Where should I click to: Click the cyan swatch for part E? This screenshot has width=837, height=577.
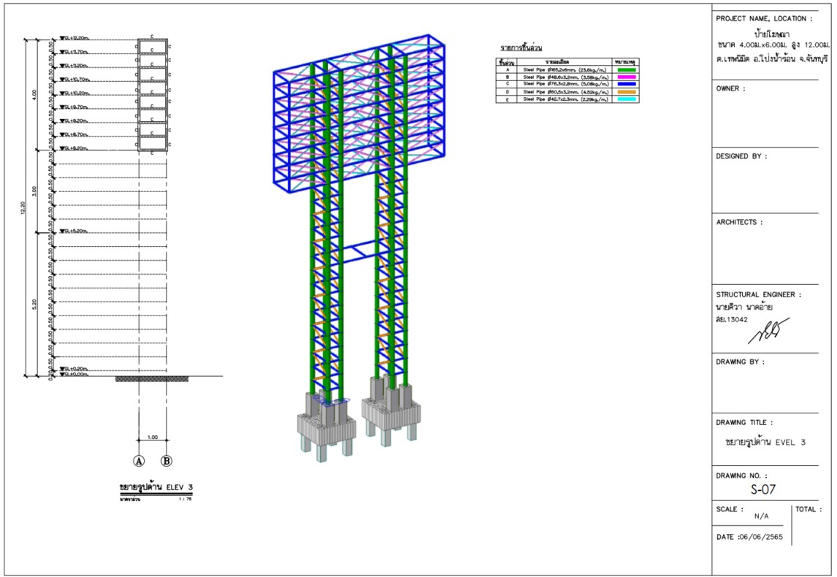[626, 99]
